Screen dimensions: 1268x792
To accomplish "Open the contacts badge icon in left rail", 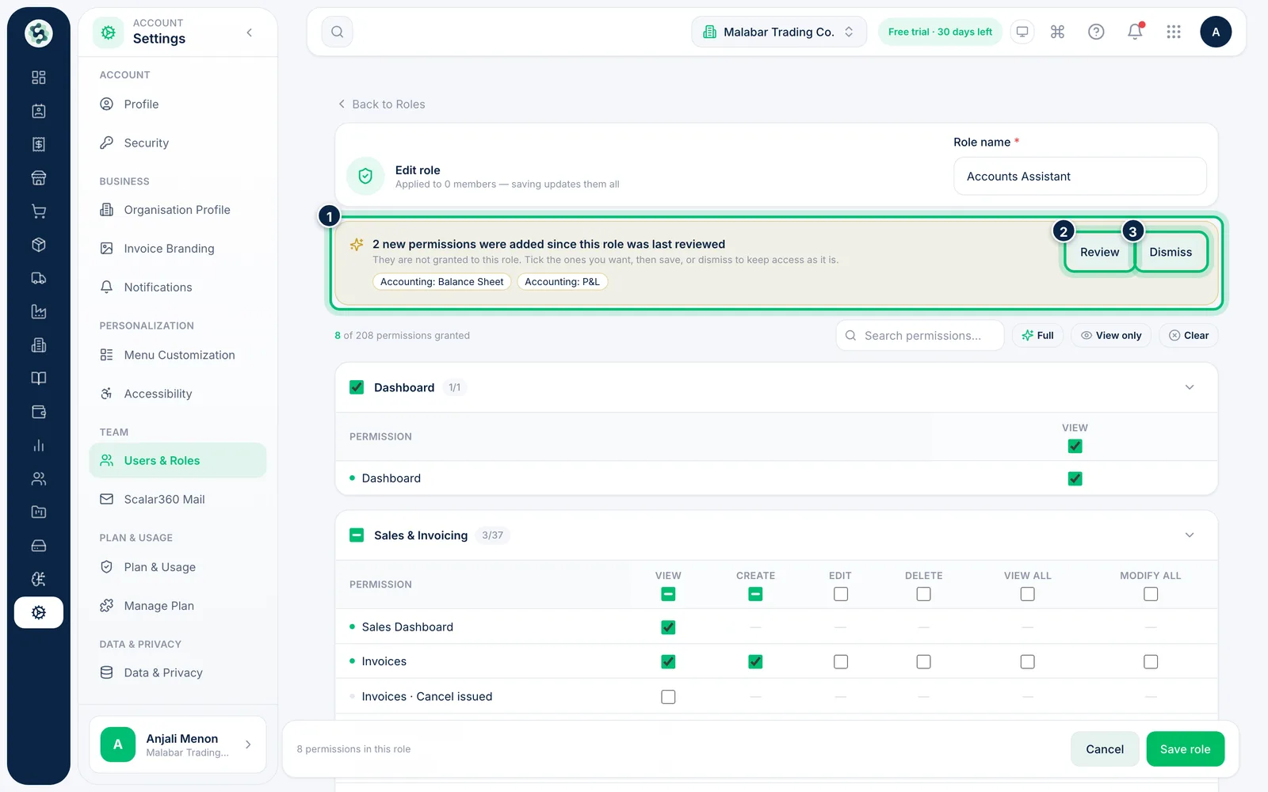I will (x=38, y=111).
